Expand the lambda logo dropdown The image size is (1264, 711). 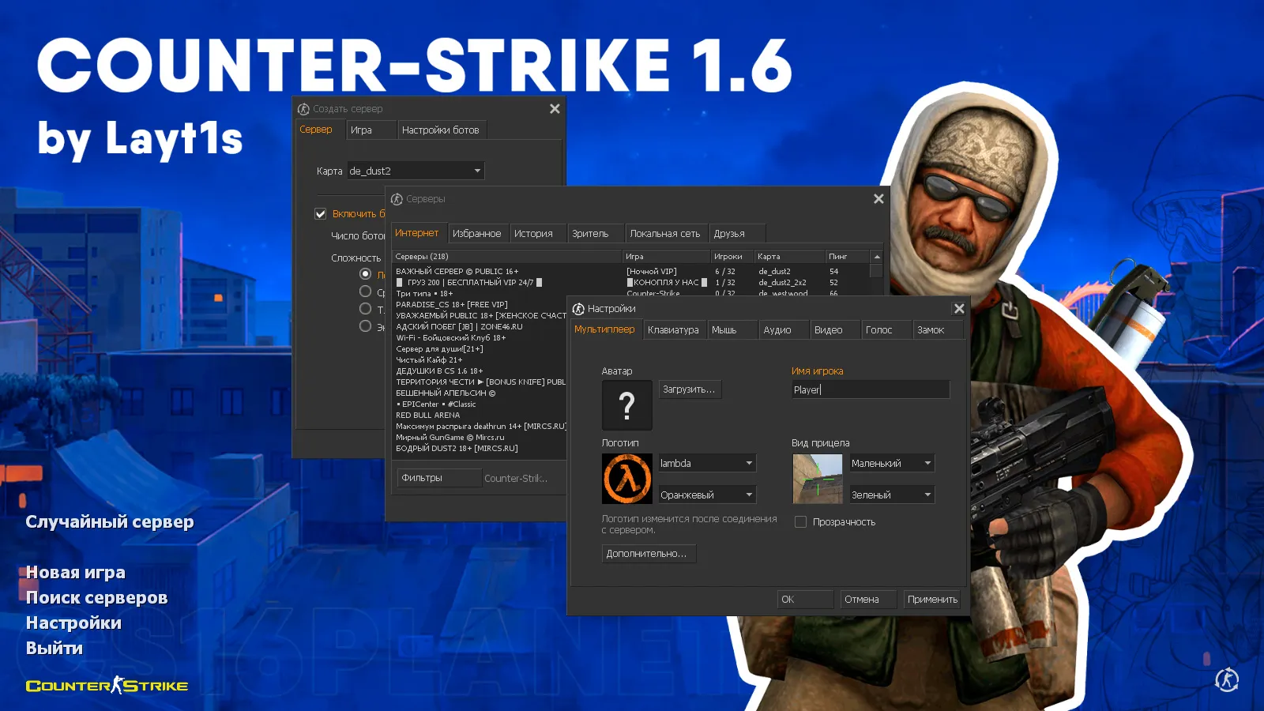tap(748, 464)
